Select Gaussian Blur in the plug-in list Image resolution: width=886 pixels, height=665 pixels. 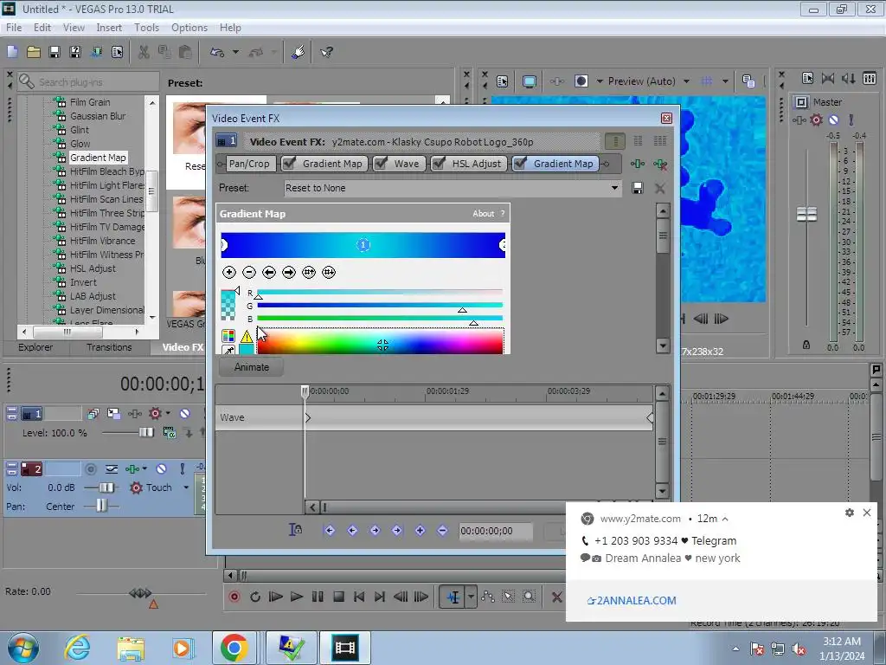point(98,116)
